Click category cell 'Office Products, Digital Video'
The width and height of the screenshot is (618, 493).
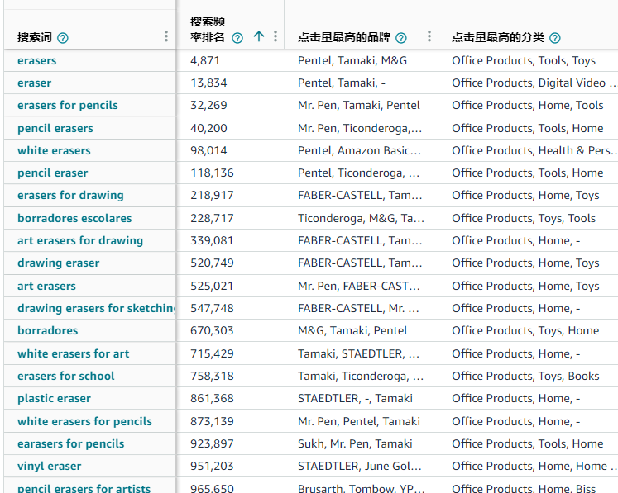[x=534, y=83]
